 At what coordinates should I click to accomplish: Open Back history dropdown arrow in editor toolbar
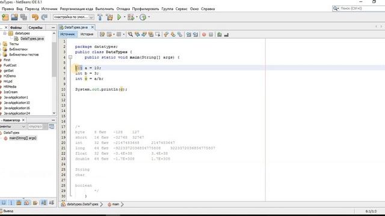(x=114, y=35)
